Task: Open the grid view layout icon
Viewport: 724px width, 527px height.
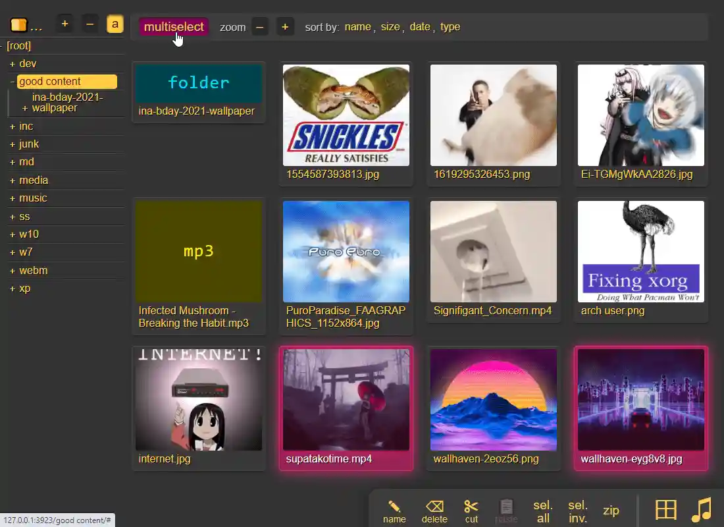Action: pyautogui.click(x=665, y=509)
